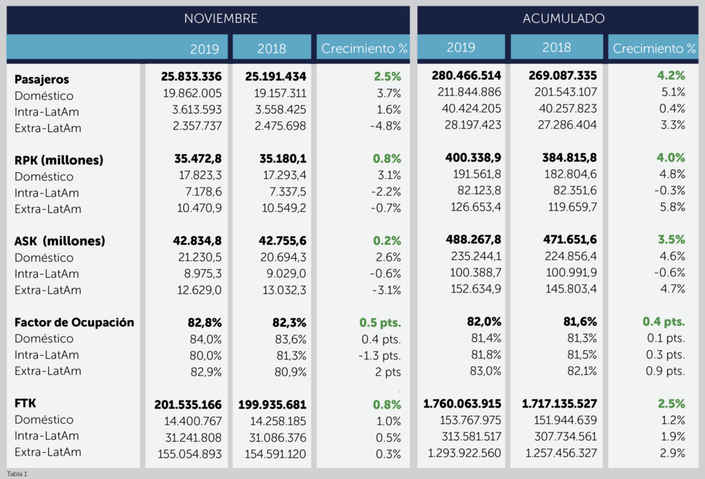Select the 2019 column header under NOVIEMBRE
This screenshot has width=705, height=479.
204,48
